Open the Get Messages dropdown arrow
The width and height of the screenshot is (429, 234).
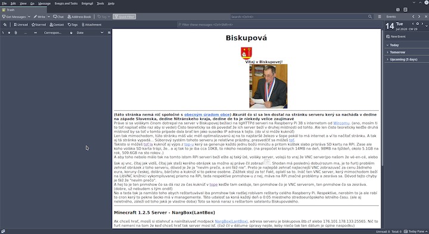pos(29,17)
